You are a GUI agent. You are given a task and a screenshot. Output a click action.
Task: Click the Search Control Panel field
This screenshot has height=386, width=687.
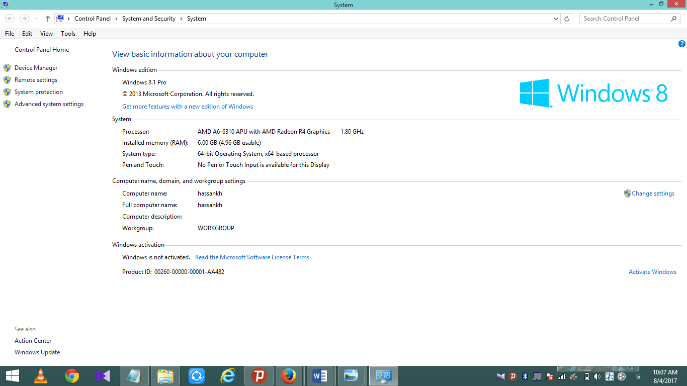(625, 19)
